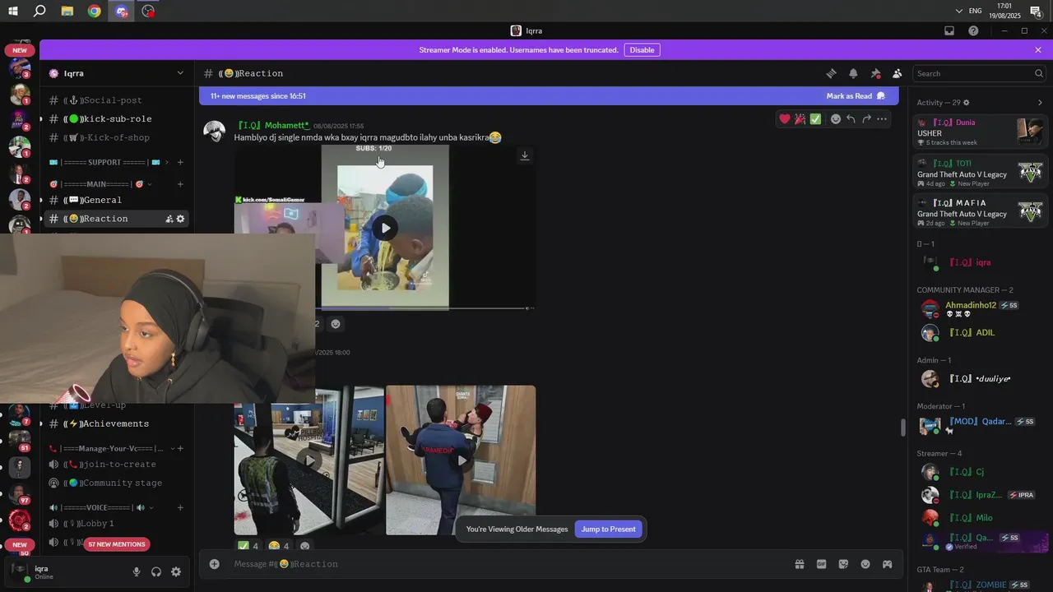Screen dimensions: 1053x592
Task: Open General channel
Action: [x=117, y=200]
